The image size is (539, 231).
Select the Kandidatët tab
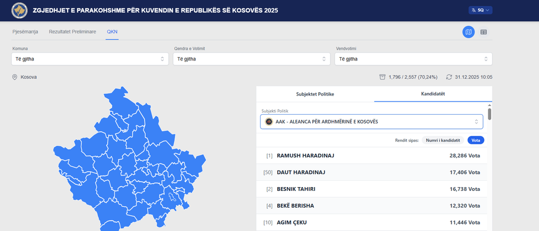pos(433,94)
